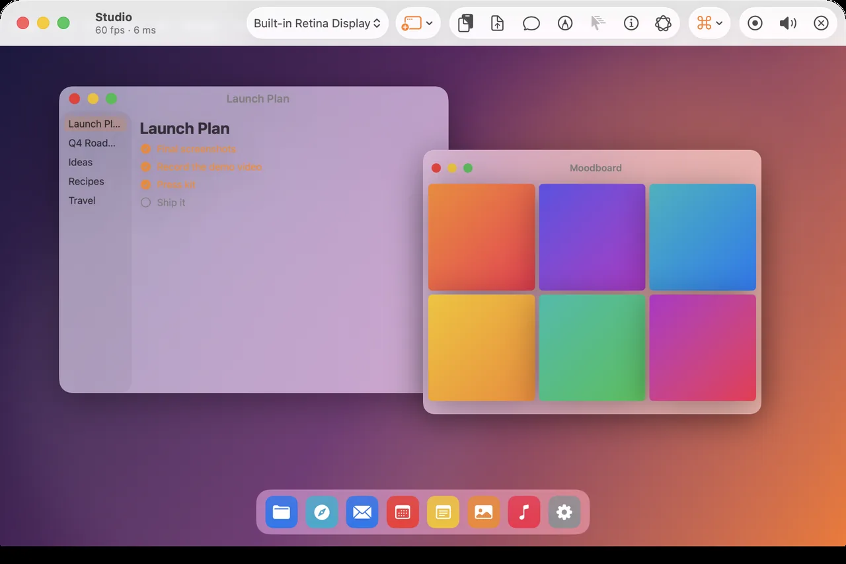The width and height of the screenshot is (846, 564).
Task: Select the purple Moodboard tile
Action: tap(592, 237)
